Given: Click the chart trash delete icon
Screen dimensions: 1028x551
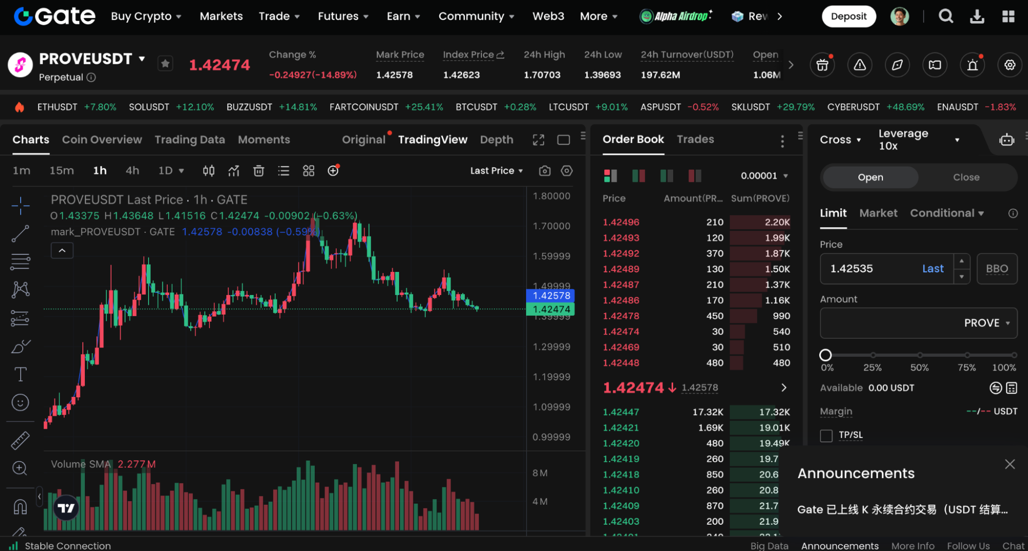Looking at the screenshot, I should 259,171.
